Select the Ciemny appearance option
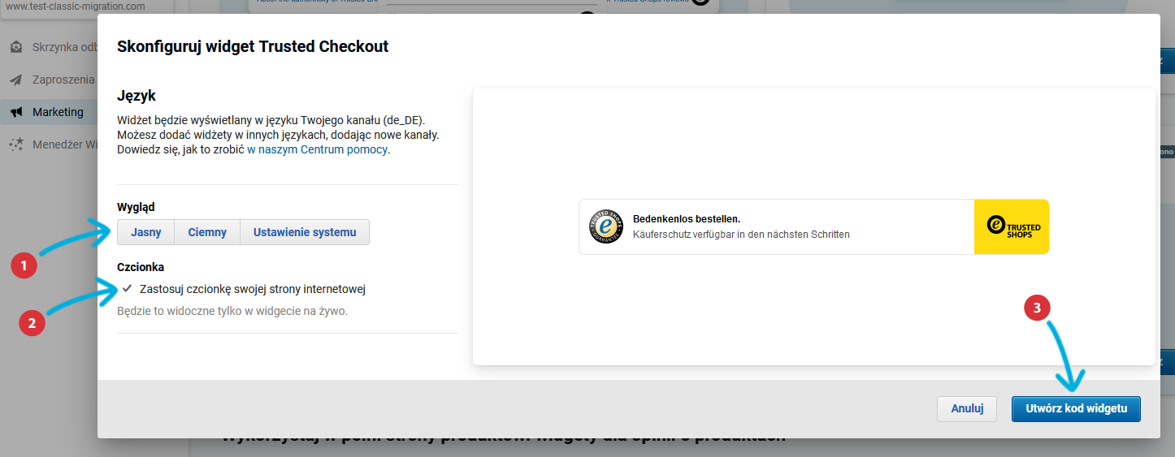The height and width of the screenshot is (457, 1175). tap(207, 232)
